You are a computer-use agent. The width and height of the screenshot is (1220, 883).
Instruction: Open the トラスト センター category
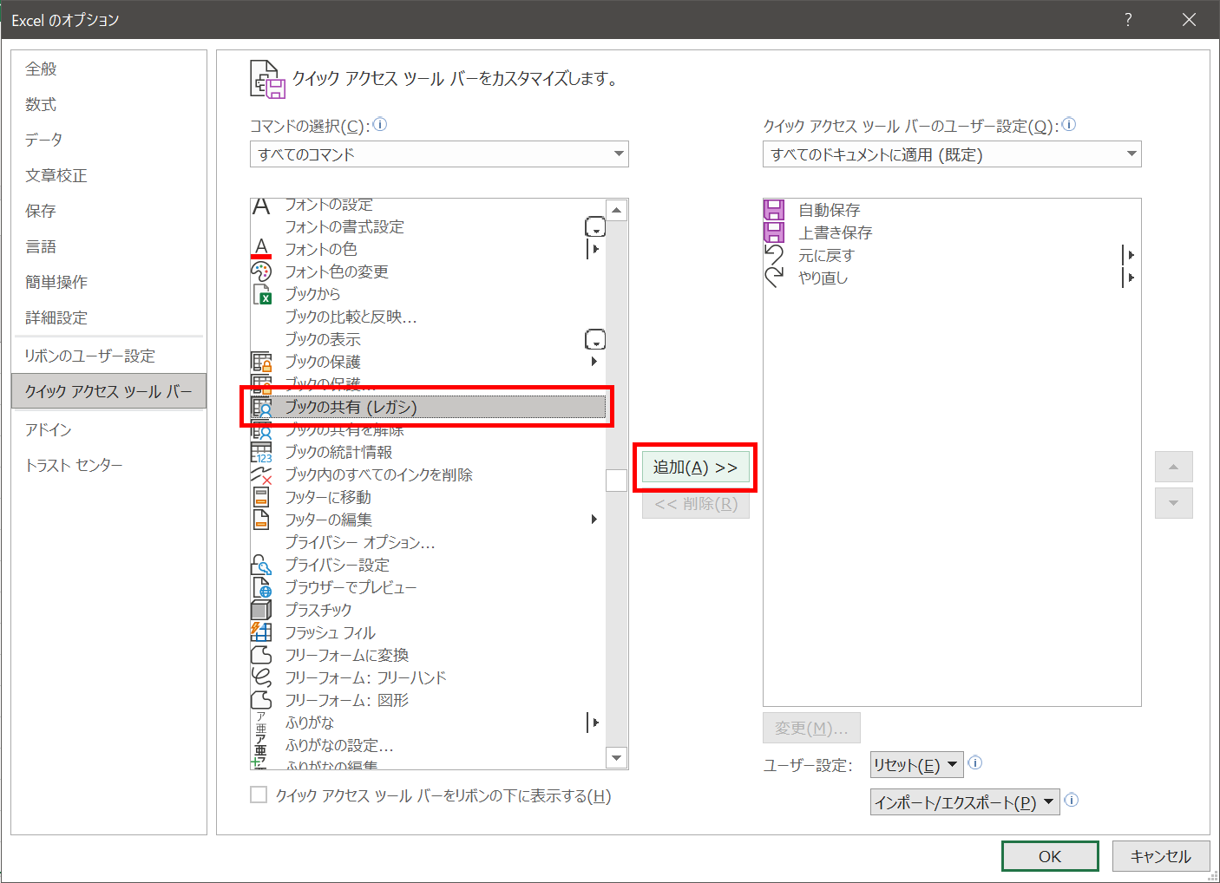click(108, 465)
